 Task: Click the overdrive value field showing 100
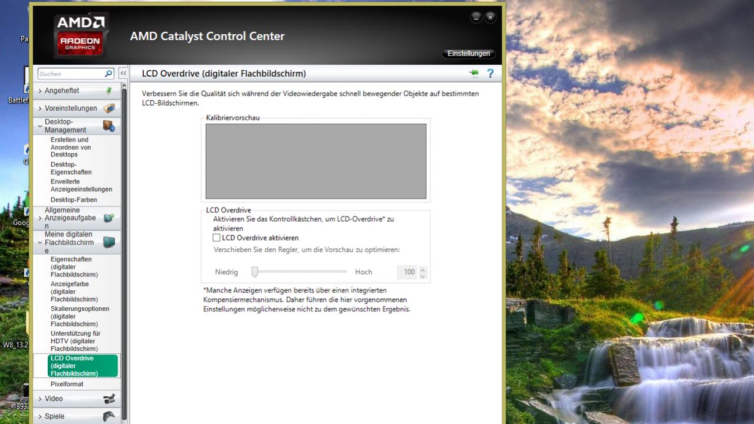408,272
